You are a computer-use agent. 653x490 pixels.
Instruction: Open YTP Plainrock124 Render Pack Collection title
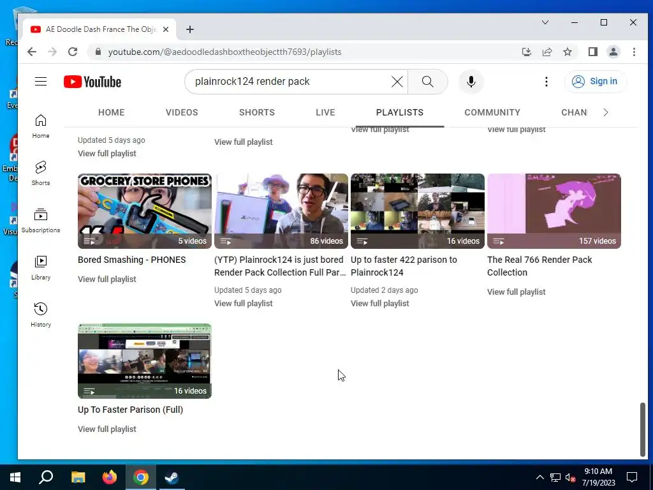pyautogui.click(x=280, y=266)
